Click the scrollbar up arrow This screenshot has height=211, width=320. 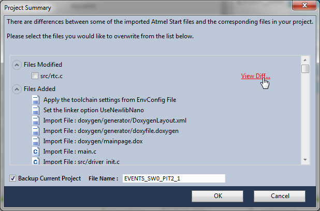(305, 60)
